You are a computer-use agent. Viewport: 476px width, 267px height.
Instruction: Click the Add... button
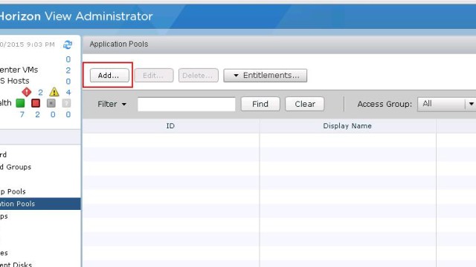(x=109, y=76)
